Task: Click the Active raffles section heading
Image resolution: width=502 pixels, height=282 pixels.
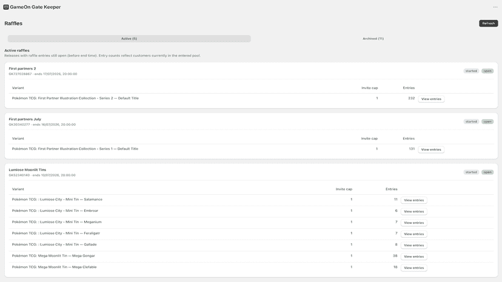Action: (x=17, y=50)
